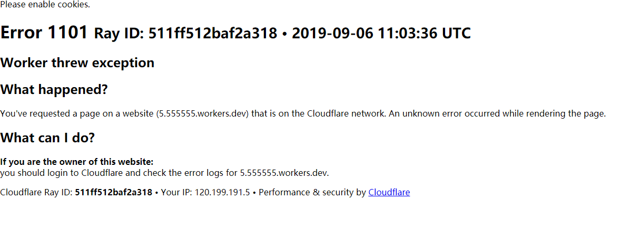
Task: Click the Cloudflare link in the footer
Action: tap(389, 192)
